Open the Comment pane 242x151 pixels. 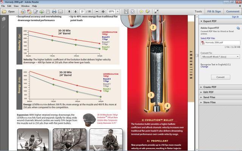tap(233, 11)
